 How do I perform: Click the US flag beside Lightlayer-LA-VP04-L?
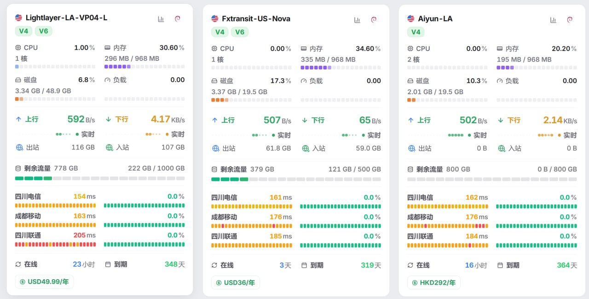19,18
